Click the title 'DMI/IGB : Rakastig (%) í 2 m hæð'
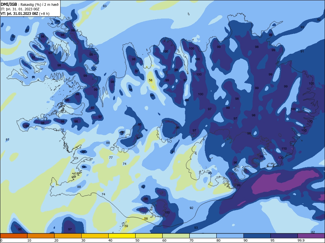This screenshot has height=243, width=325. (x=30, y=5)
